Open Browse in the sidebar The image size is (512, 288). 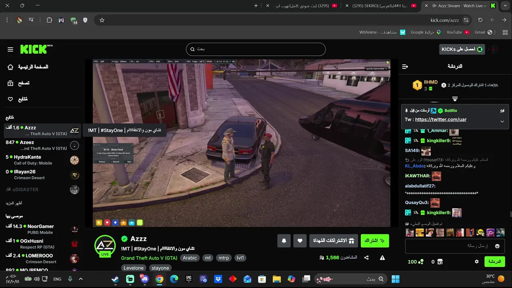(x=18, y=83)
